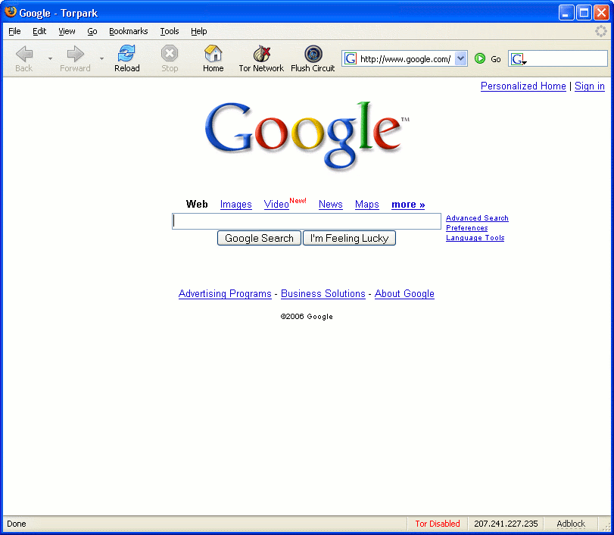Click the IP address 207.241.227.235 in status bar
The height and width of the screenshot is (535, 614).
506,524
